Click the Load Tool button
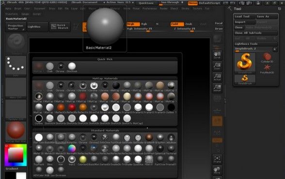285x179 pixels. [x=244, y=16]
